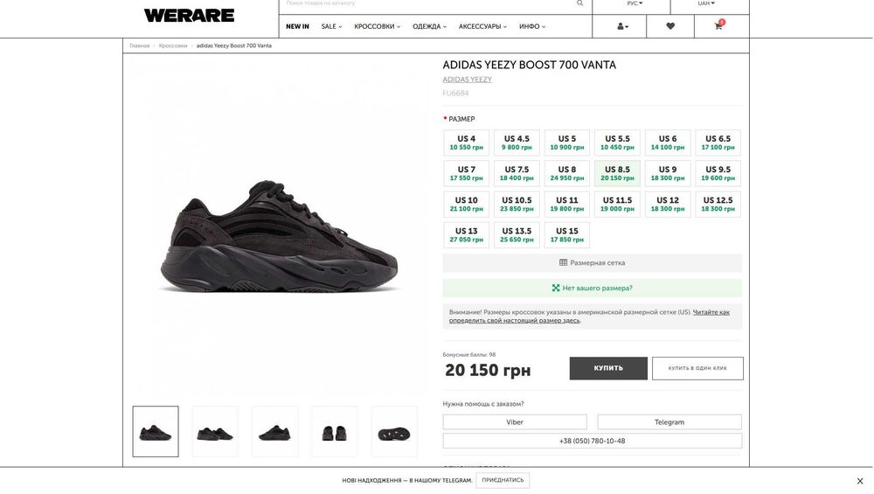Expand the КРОССОВКИ menu
874x494 pixels.
click(377, 26)
